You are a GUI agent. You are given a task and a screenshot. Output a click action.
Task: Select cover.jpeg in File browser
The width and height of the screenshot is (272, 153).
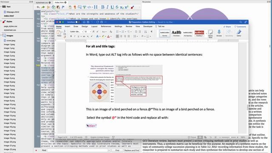point(11,41)
